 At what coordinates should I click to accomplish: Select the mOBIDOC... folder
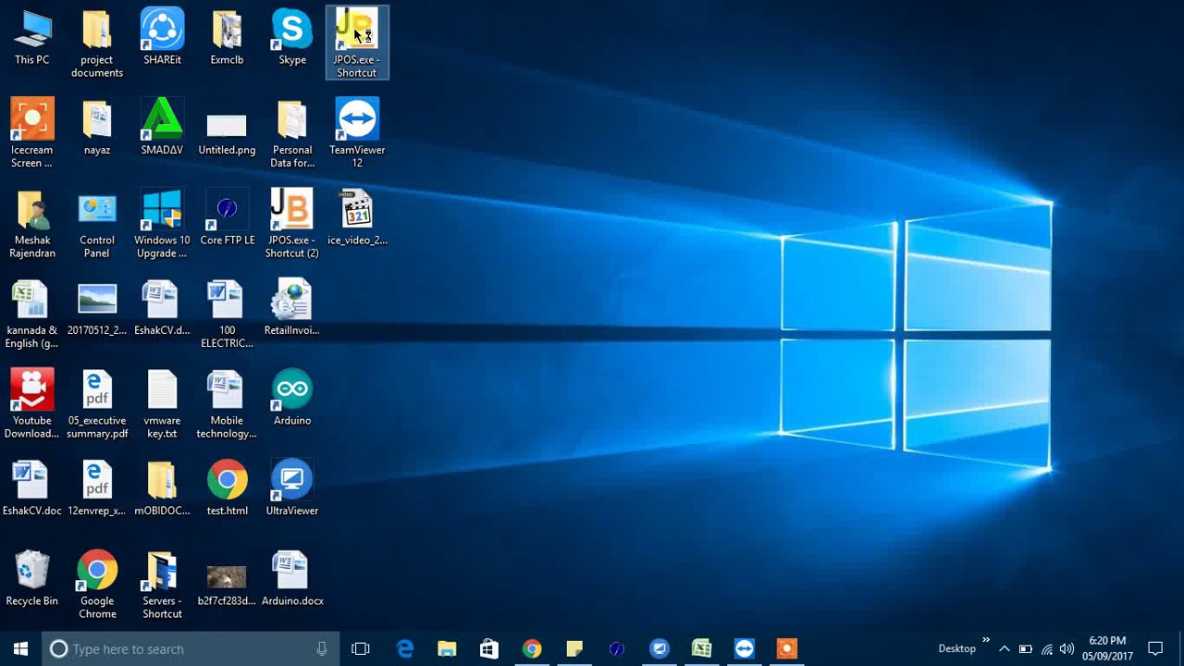[162, 489]
